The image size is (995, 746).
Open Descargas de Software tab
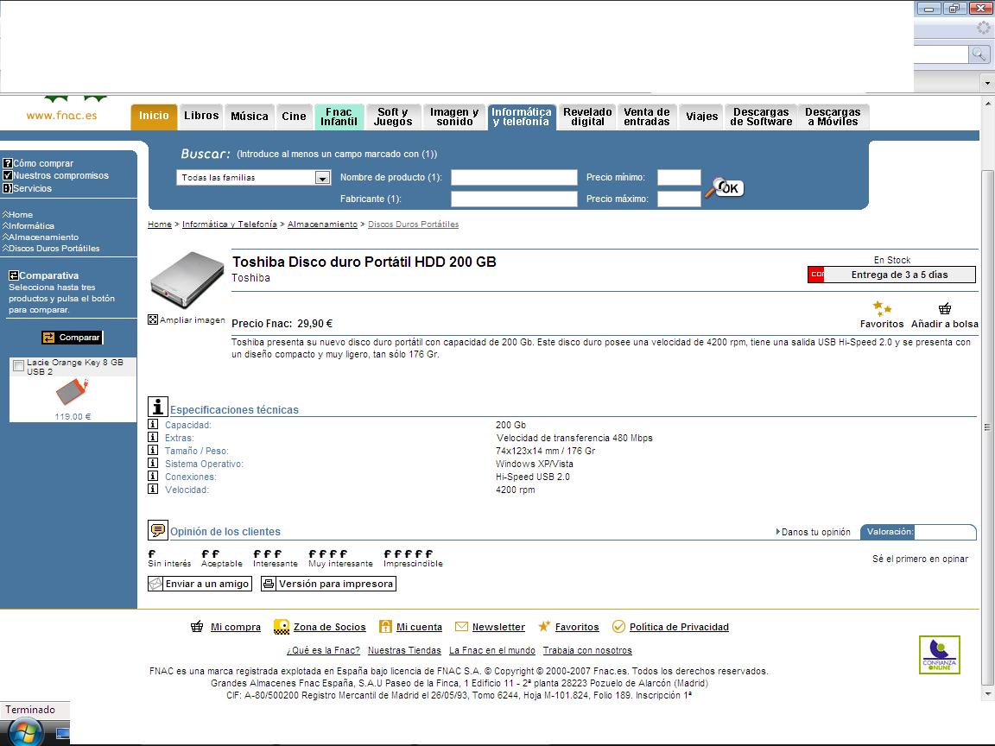coord(761,117)
